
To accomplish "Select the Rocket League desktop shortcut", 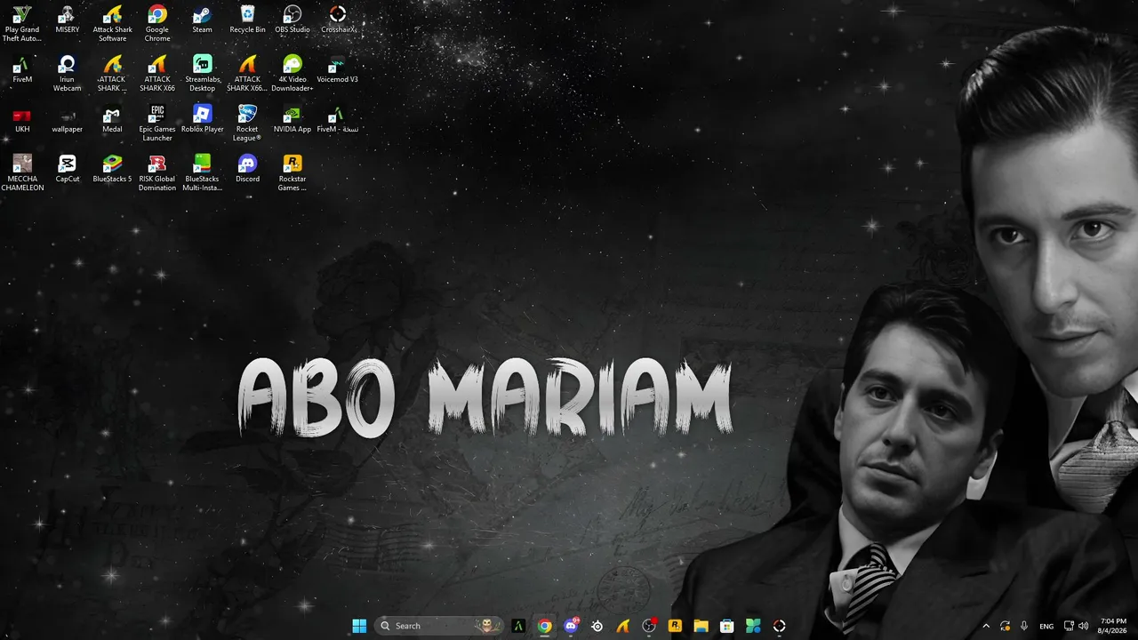I will tap(247, 124).
